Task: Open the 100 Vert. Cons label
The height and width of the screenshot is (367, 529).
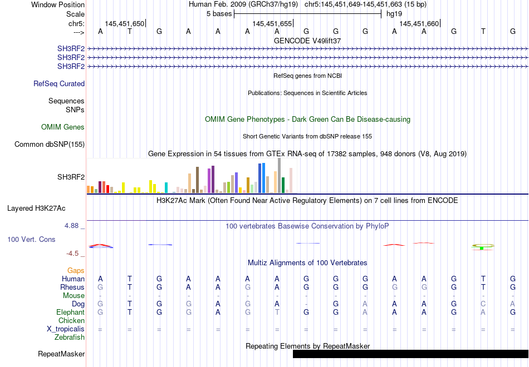Action: click(31, 239)
